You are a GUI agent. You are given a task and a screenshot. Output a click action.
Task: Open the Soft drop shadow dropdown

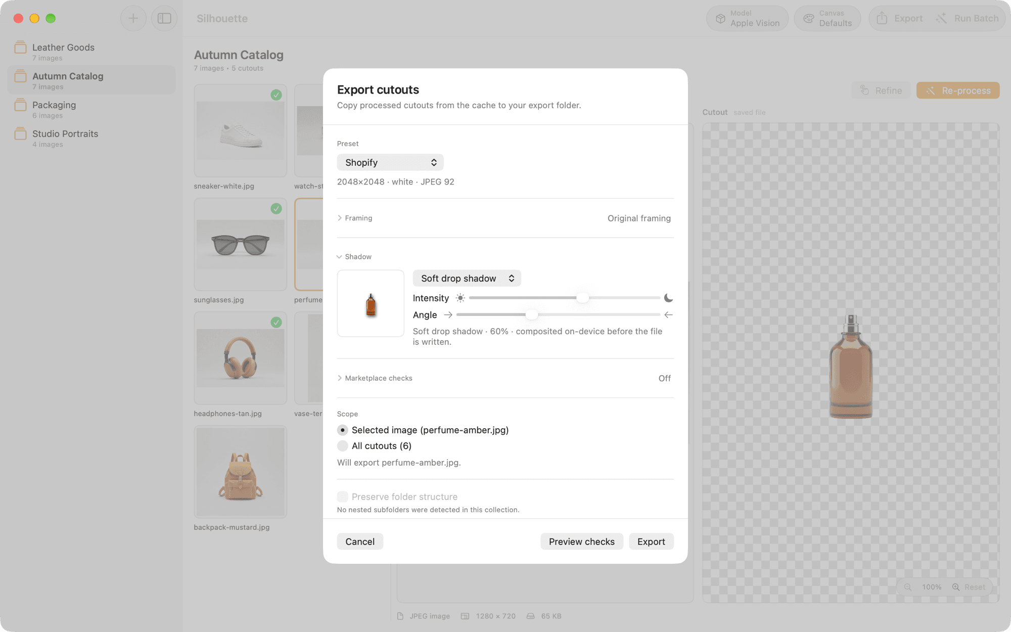[467, 278]
